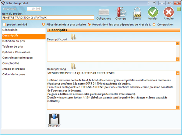Click the Descriptif floppy disk save icon
Viewport: 182px width, 135px height.
[54, 119]
